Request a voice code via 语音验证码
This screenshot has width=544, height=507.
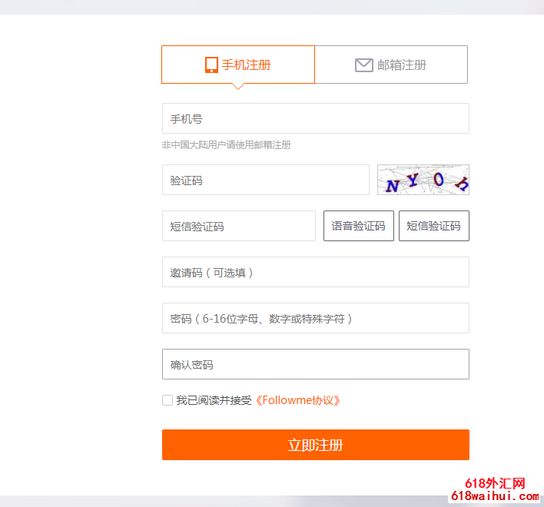tap(358, 227)
